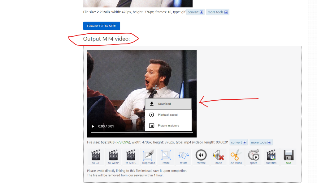317x183 pixels.
Task: Select Picture in picture menu option
Action: click(x=168, y=126)
